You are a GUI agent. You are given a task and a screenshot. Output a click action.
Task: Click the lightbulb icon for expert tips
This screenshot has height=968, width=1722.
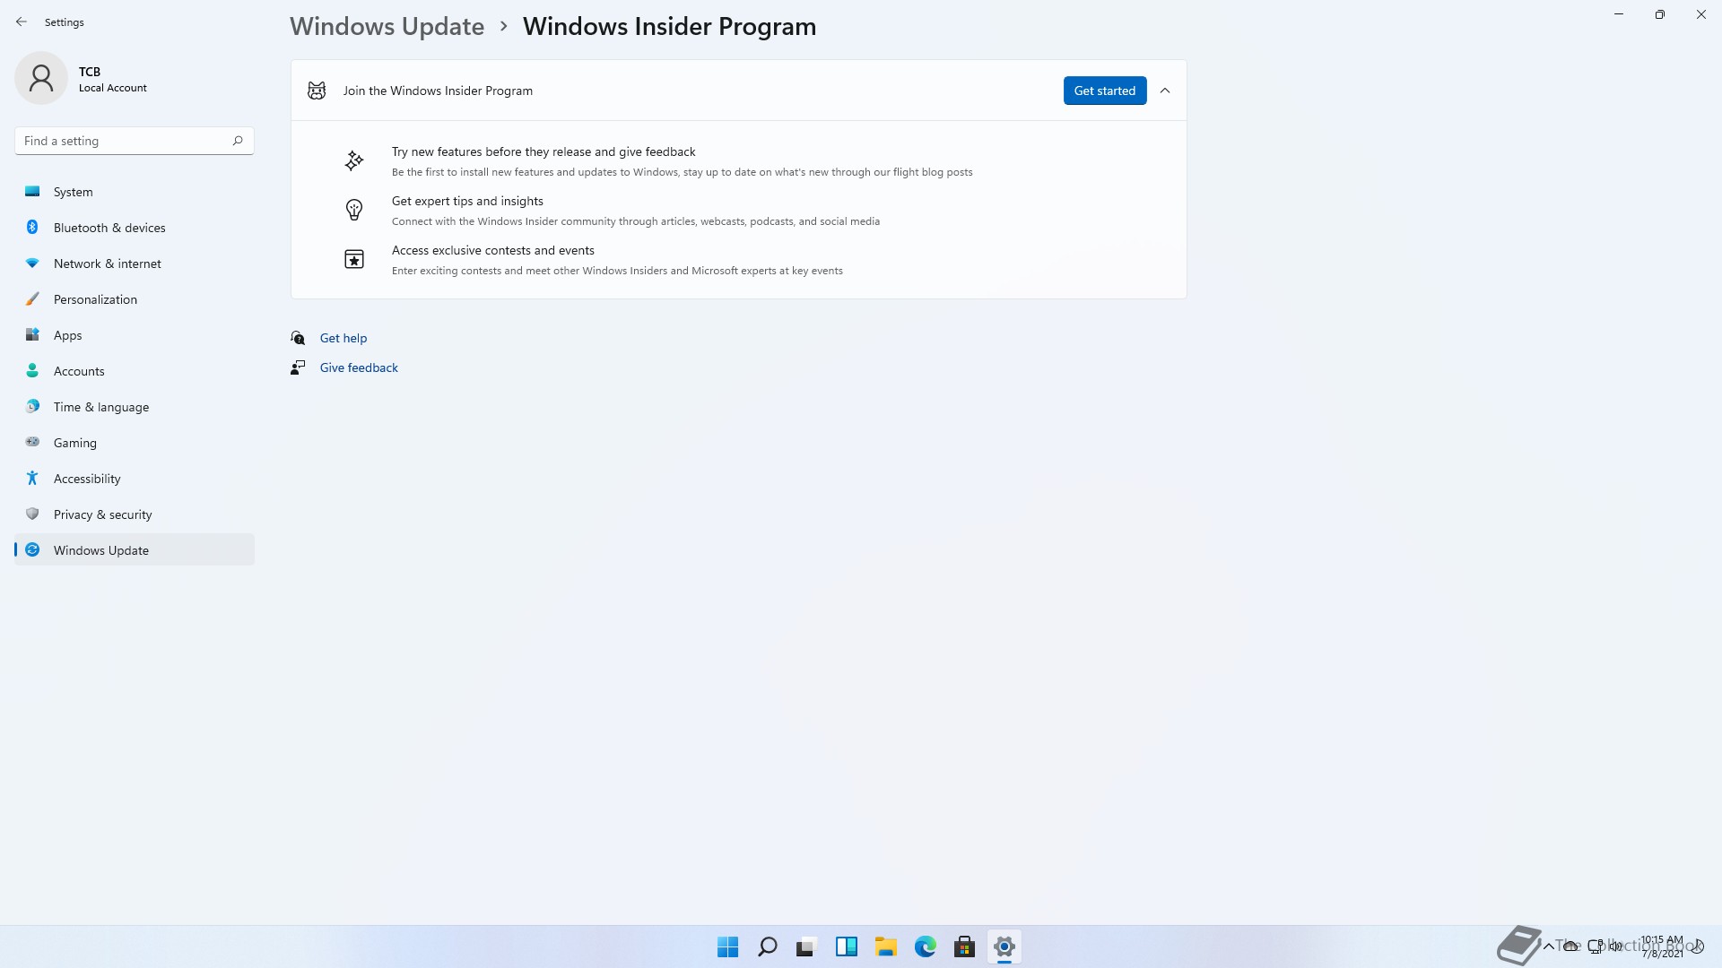point(354,210)
